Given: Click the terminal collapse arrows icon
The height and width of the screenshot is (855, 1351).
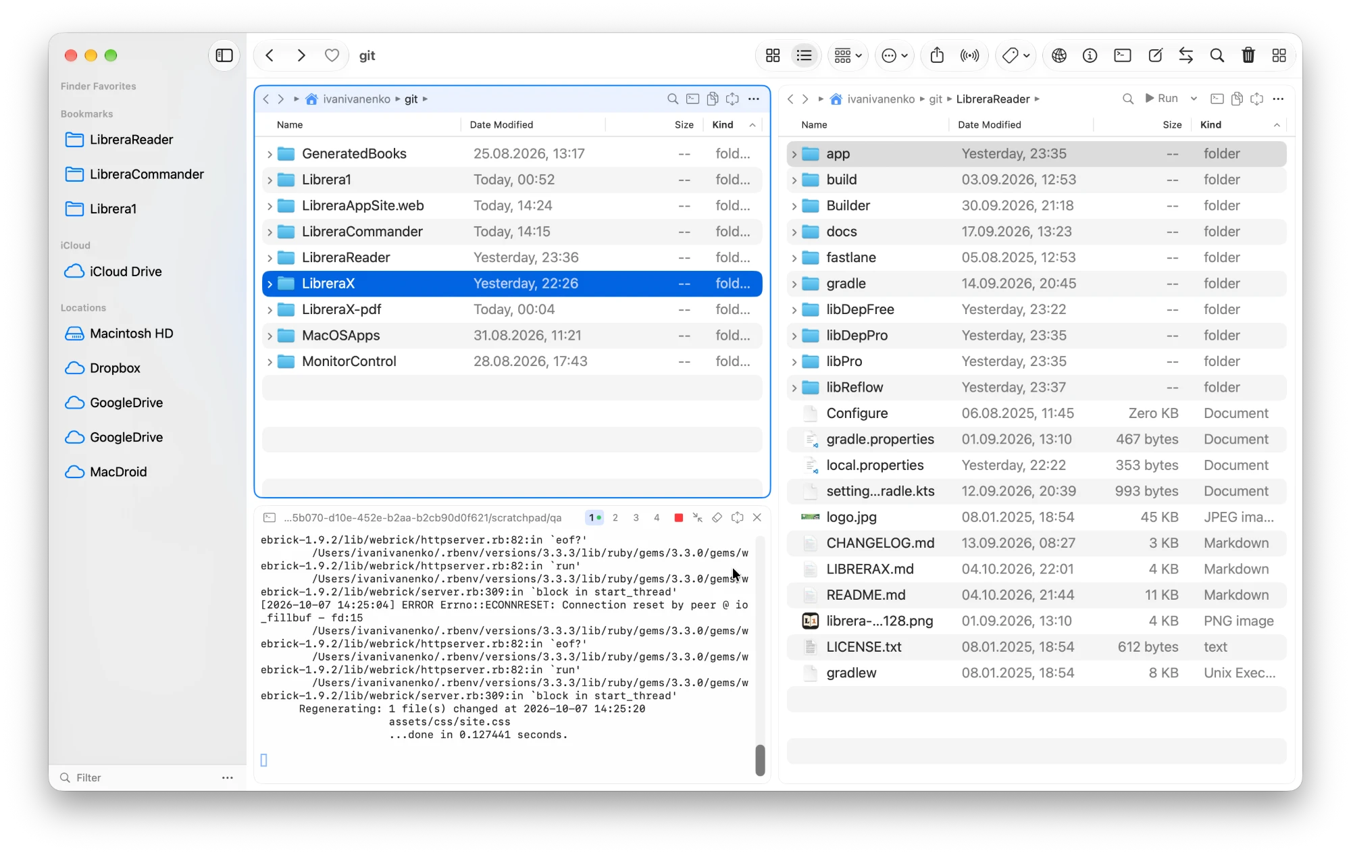Looking at the screenshot, I should (x=697, y=517).
